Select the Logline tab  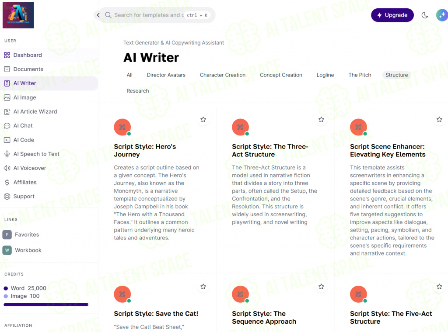[325, 75]
